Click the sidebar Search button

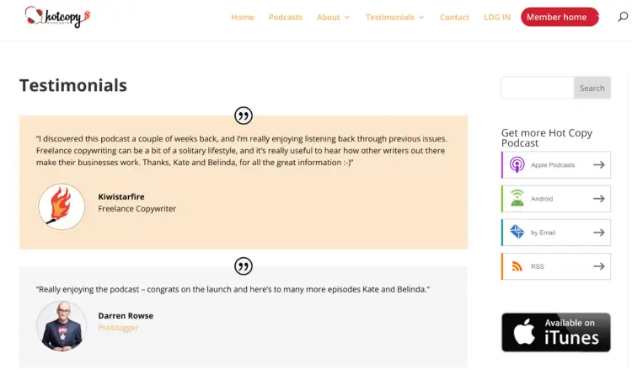pyautogui.click(x=592, y=88)
